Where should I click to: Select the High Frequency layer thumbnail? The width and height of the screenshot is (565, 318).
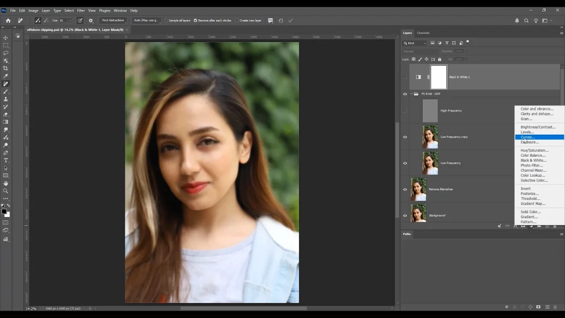click(x=430, y=110)
